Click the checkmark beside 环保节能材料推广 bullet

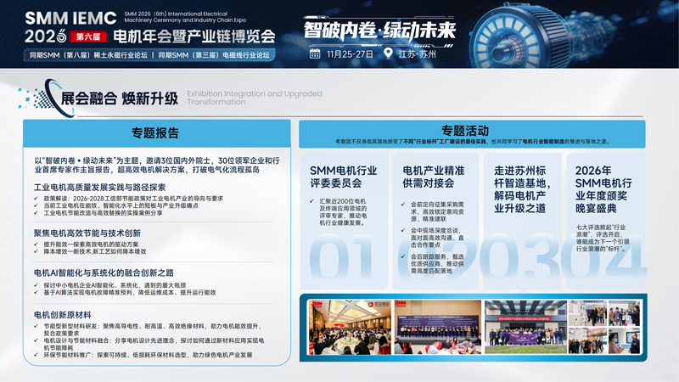click(x=36, y=355)
